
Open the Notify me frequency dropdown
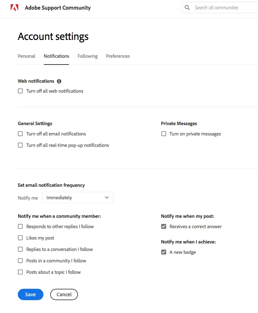pyautogui.click(x=77, y=197)
